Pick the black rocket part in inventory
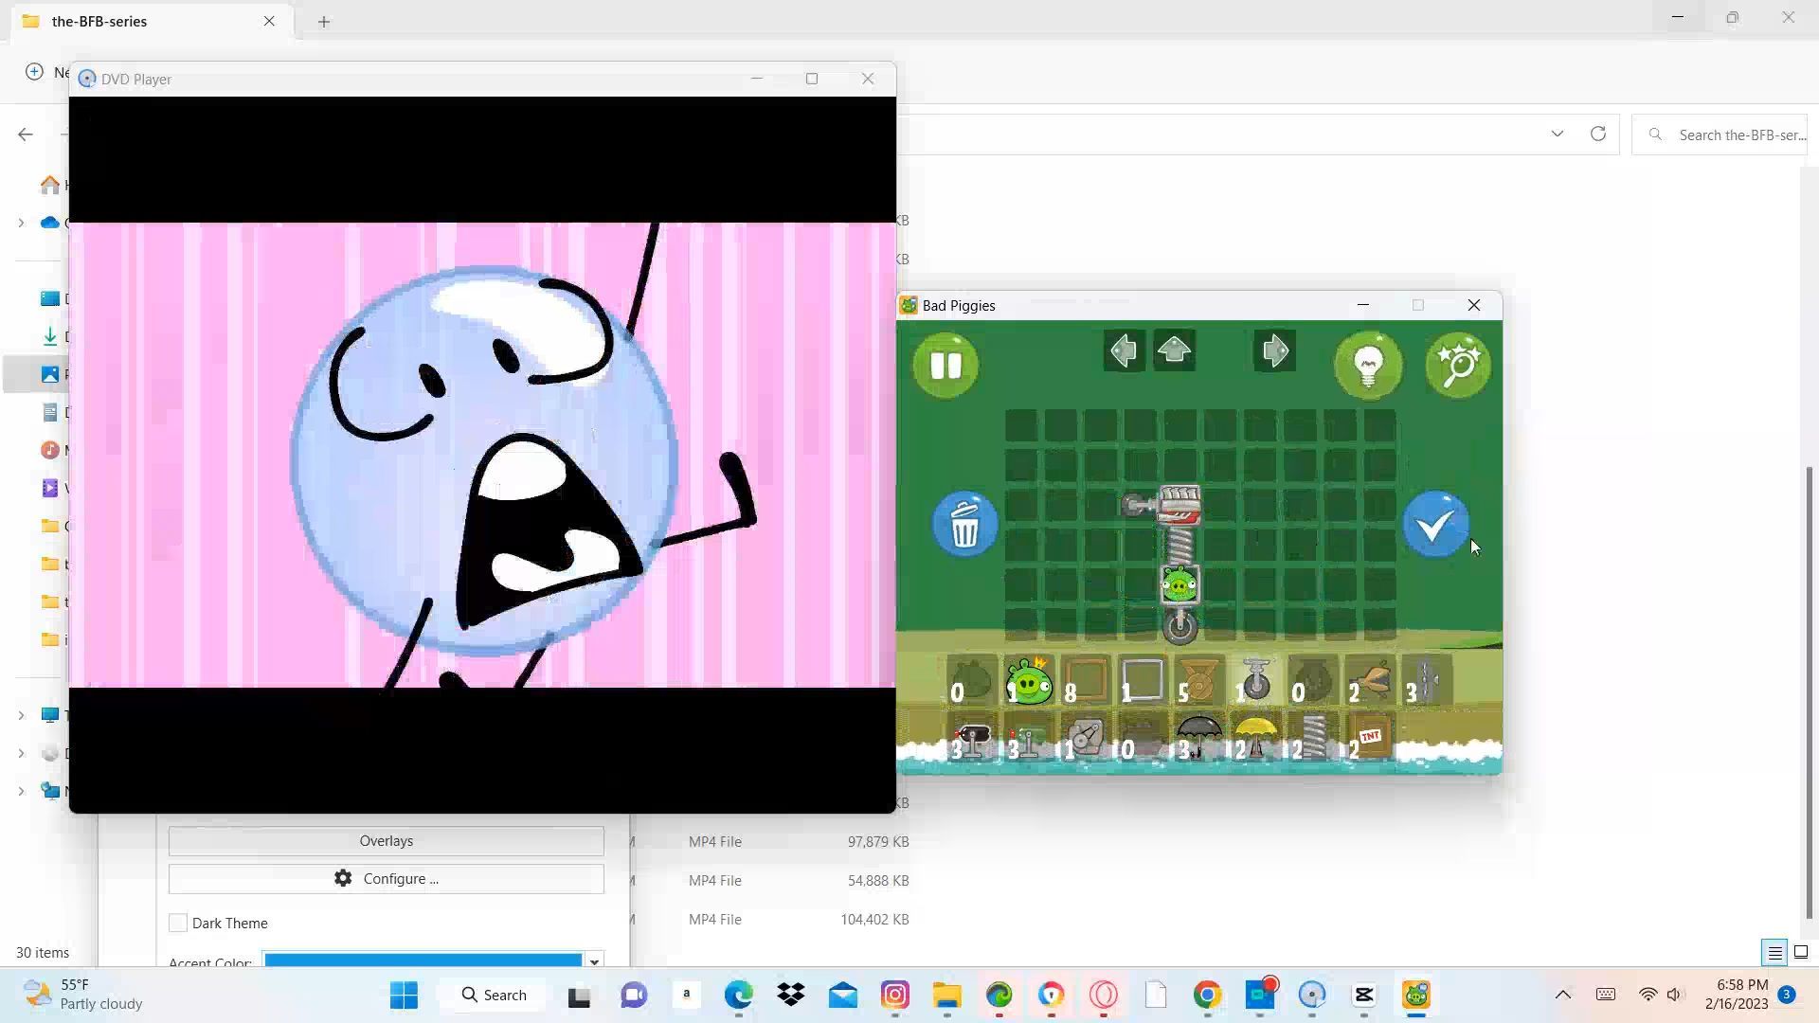The height and width of the screenshot is (1023, 1819). 971,738
